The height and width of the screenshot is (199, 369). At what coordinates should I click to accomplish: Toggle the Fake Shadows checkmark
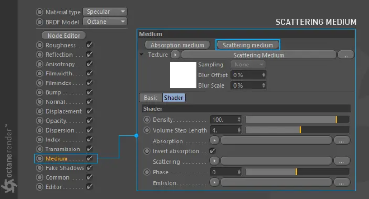click(x=90, y=168)
